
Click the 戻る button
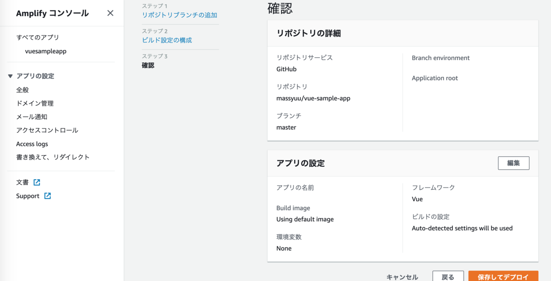[448, 276]
